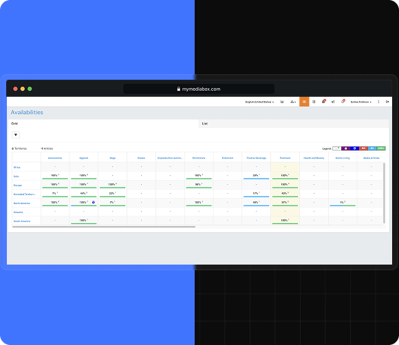Viewport: 399px width, 345px height.
Task: Open the highlighted Footwear column header
Action: [x=285, y=158]
